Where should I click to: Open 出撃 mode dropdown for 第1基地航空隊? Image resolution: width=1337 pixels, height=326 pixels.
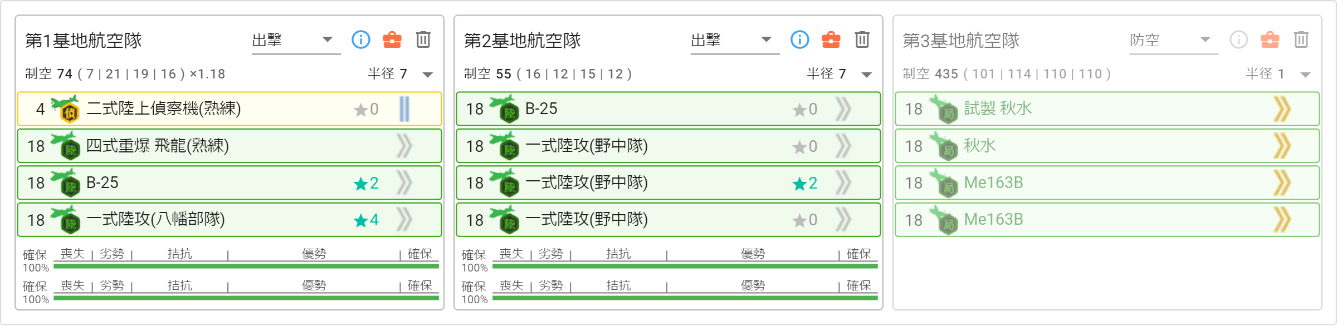click(x=296, y=40)
